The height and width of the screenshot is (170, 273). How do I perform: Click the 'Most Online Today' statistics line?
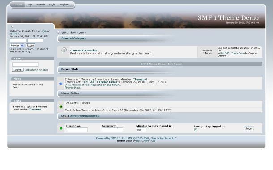(118, 110)
